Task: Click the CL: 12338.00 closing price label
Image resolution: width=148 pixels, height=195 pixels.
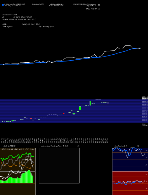Action: (57, 5)
